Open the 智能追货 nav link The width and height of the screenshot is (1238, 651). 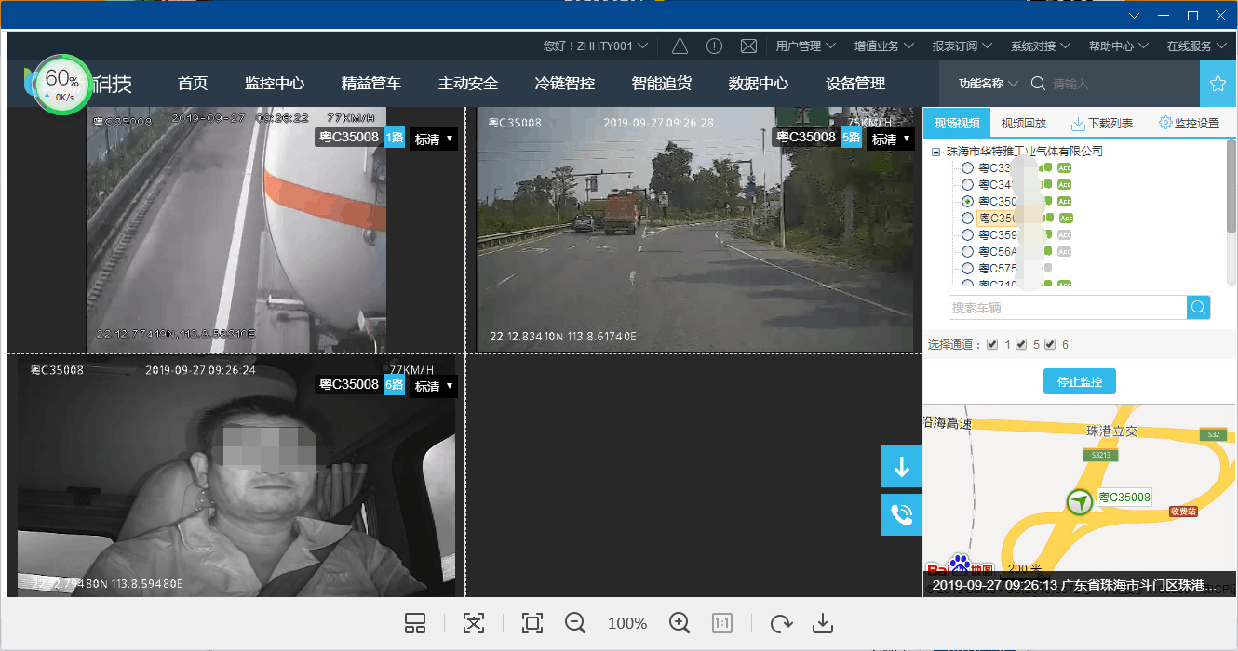point(662,84)
